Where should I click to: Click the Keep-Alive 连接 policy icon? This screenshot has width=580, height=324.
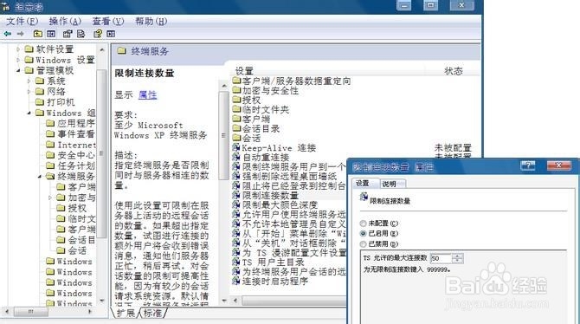coord(236,148)
